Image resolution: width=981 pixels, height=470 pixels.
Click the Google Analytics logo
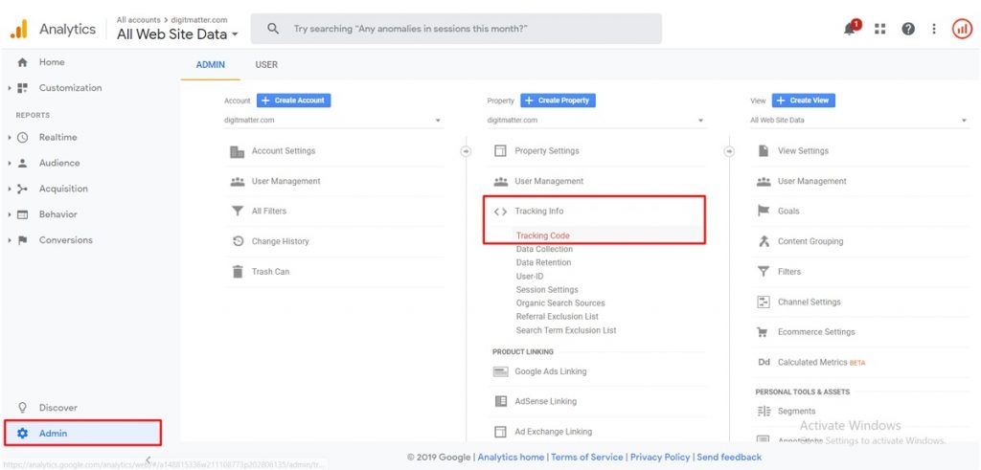click(x=18, y=30)
